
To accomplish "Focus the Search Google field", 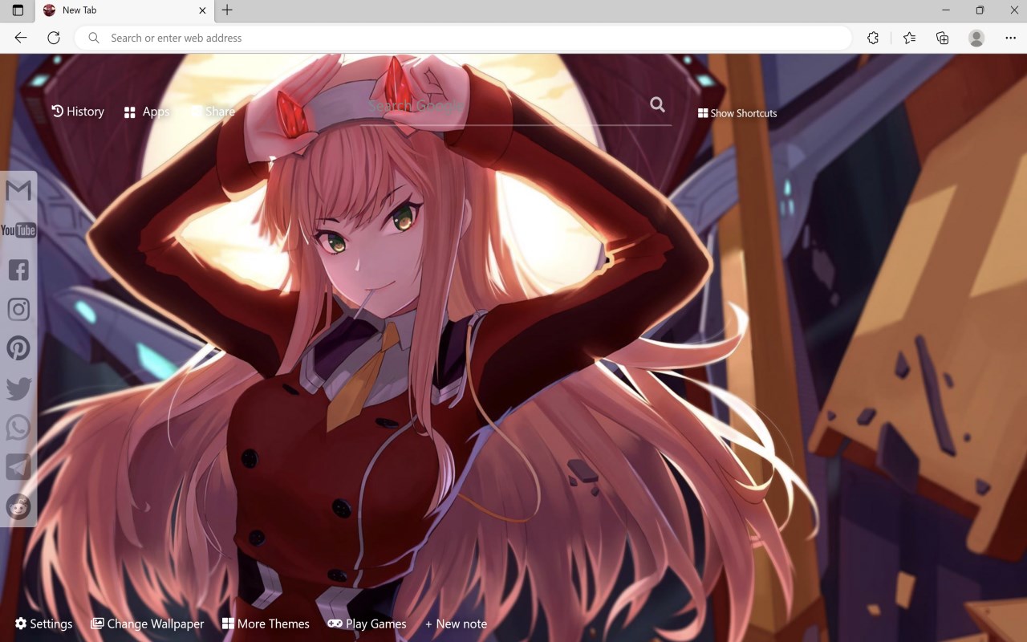I will [x=501, y=106].
